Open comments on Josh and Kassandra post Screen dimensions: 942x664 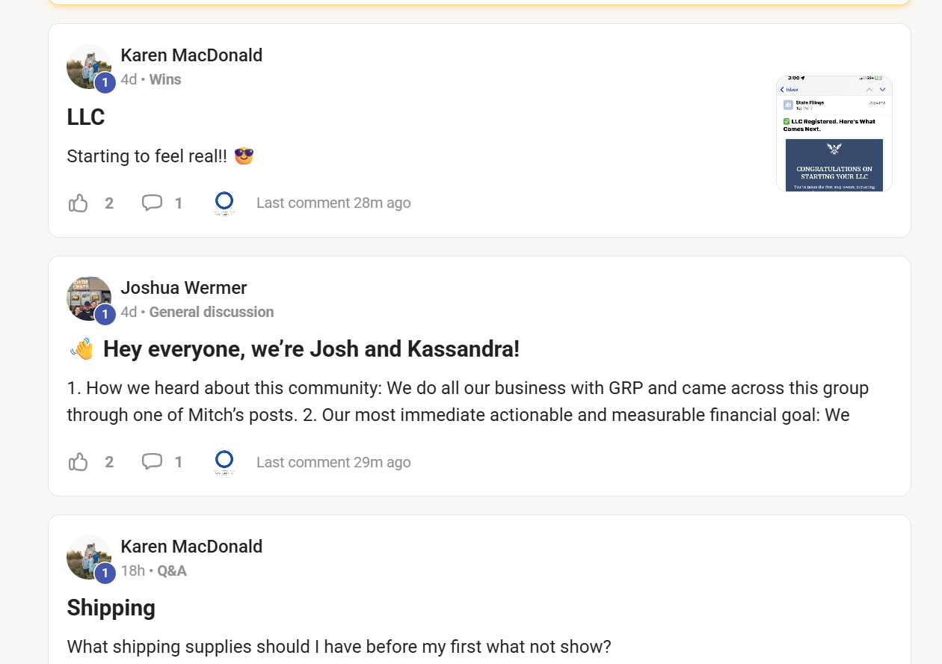coord(153,462)
